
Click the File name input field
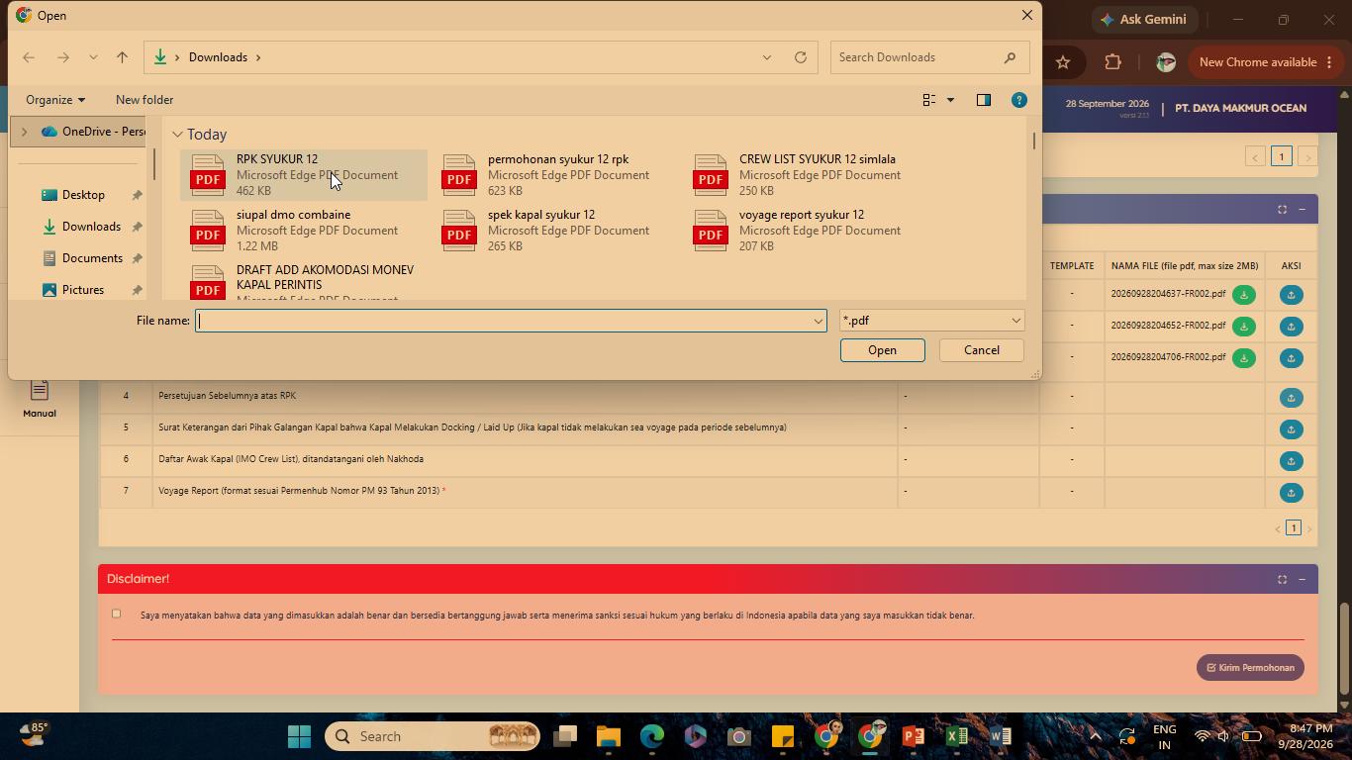click(x=511, y=321)
